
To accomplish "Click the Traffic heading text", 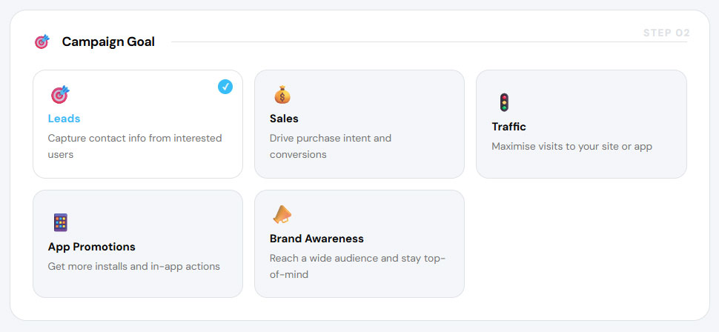I will [x=508, y=127].
